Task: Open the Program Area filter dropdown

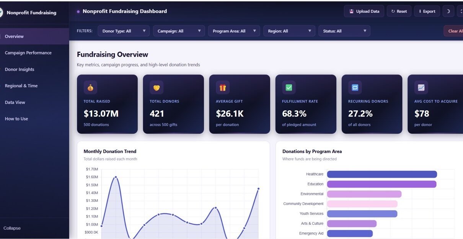Action: (x=234, y=31)
